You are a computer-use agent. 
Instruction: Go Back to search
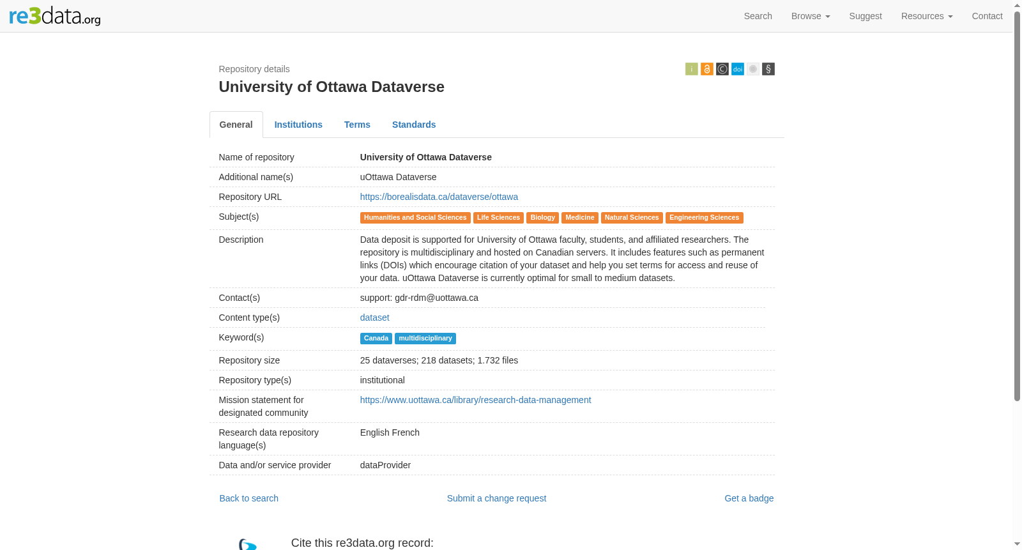coord(249,498)
